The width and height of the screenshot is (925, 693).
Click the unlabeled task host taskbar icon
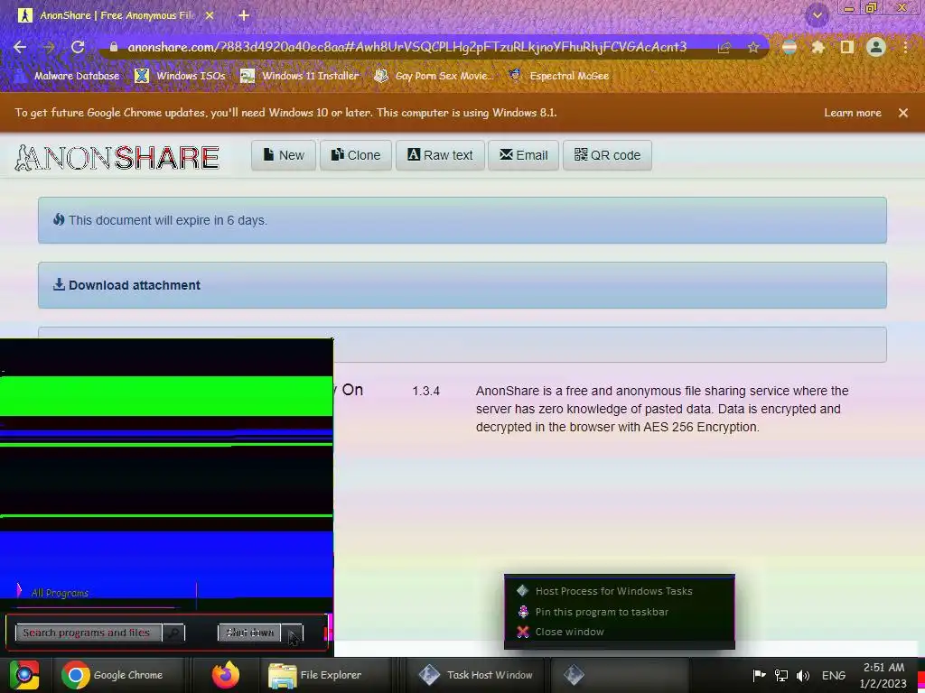click(620, 675)
